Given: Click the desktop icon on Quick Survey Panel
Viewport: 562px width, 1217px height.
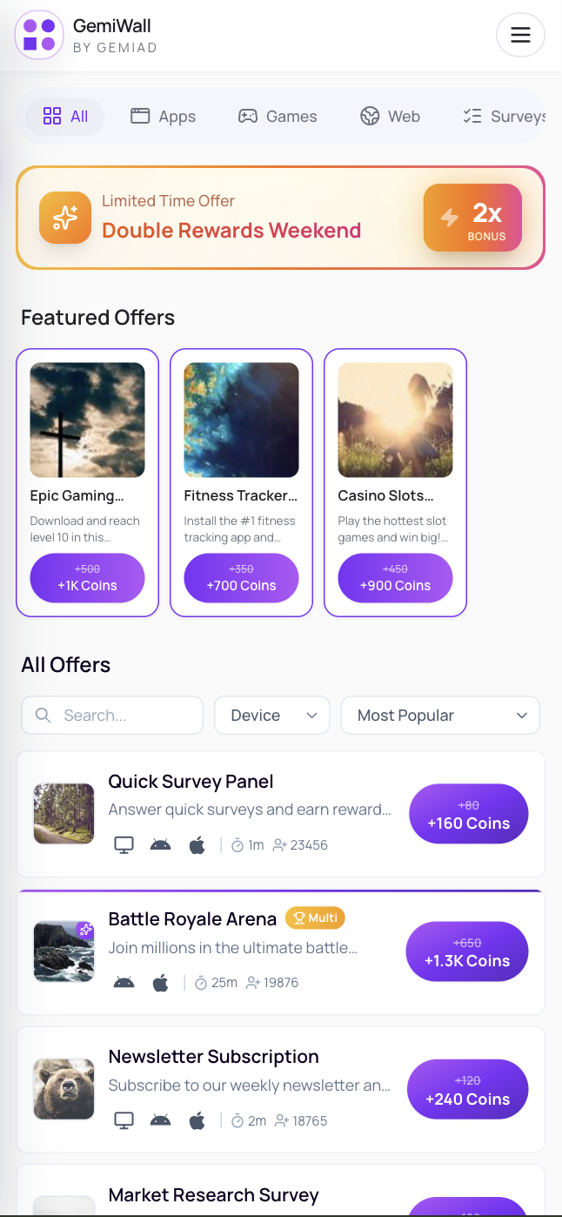Looking at the screenshot, I should 124,844.
